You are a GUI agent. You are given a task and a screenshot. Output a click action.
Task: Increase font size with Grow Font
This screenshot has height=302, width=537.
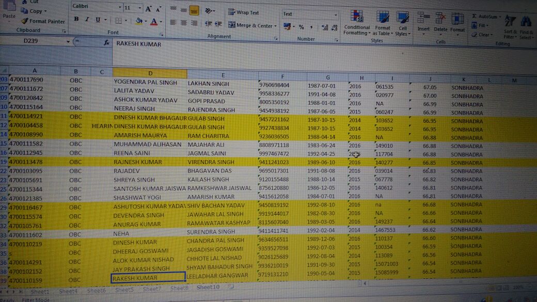tap(148, 9)
